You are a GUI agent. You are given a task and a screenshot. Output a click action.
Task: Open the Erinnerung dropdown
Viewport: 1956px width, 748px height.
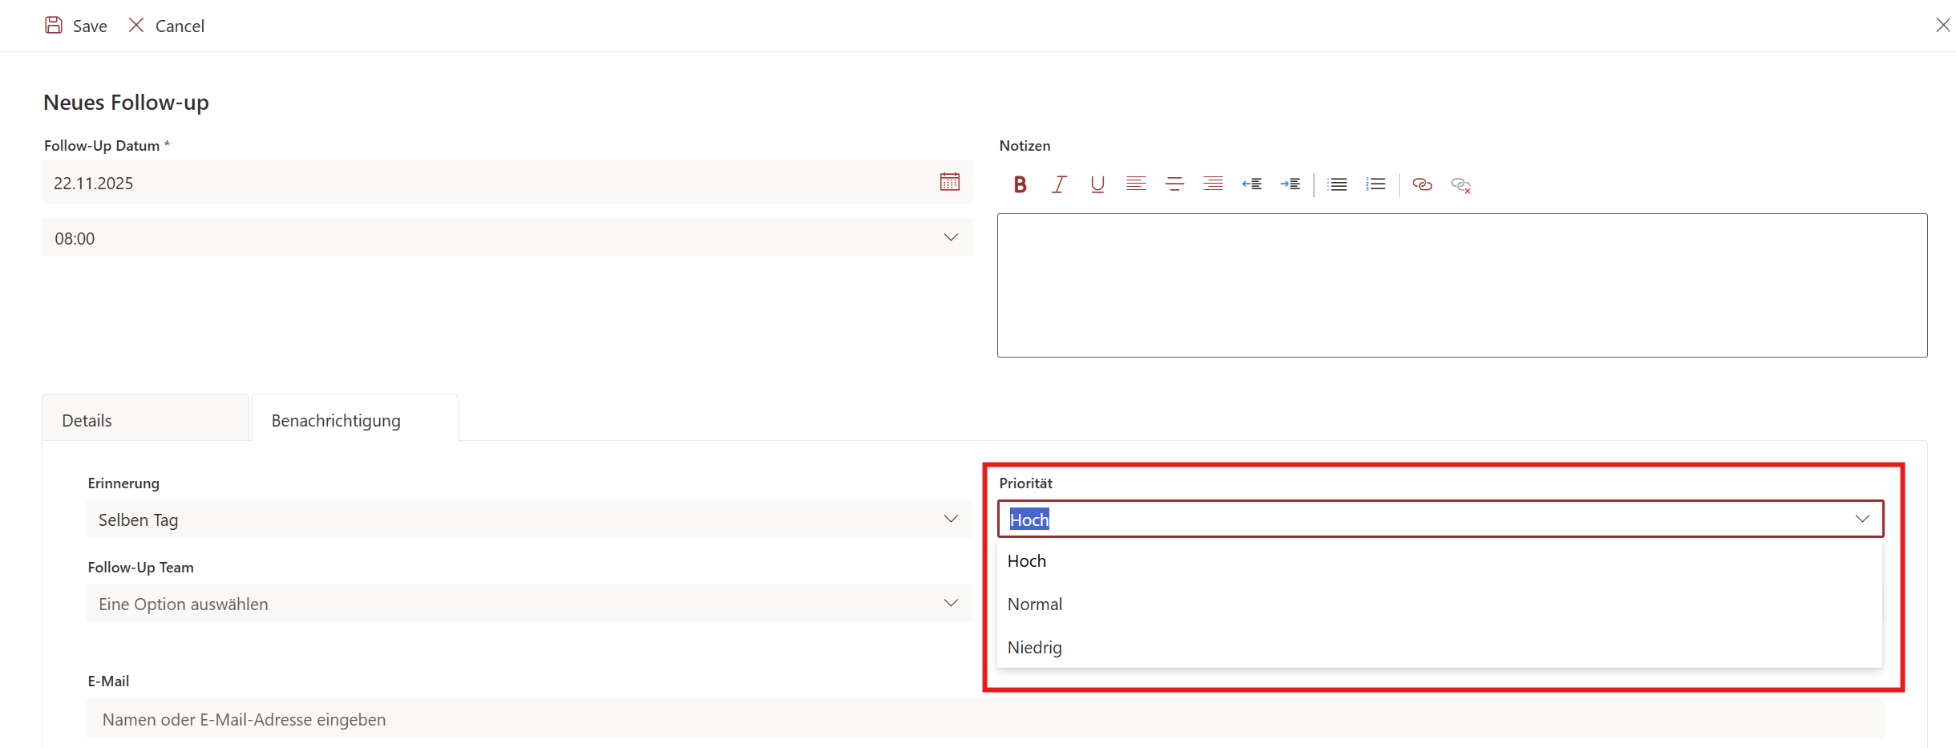pyautogui.click(x=951, y=520)
